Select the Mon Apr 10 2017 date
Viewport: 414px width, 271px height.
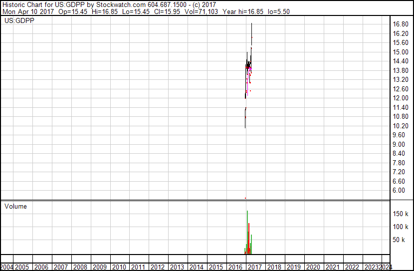point(28,11)
